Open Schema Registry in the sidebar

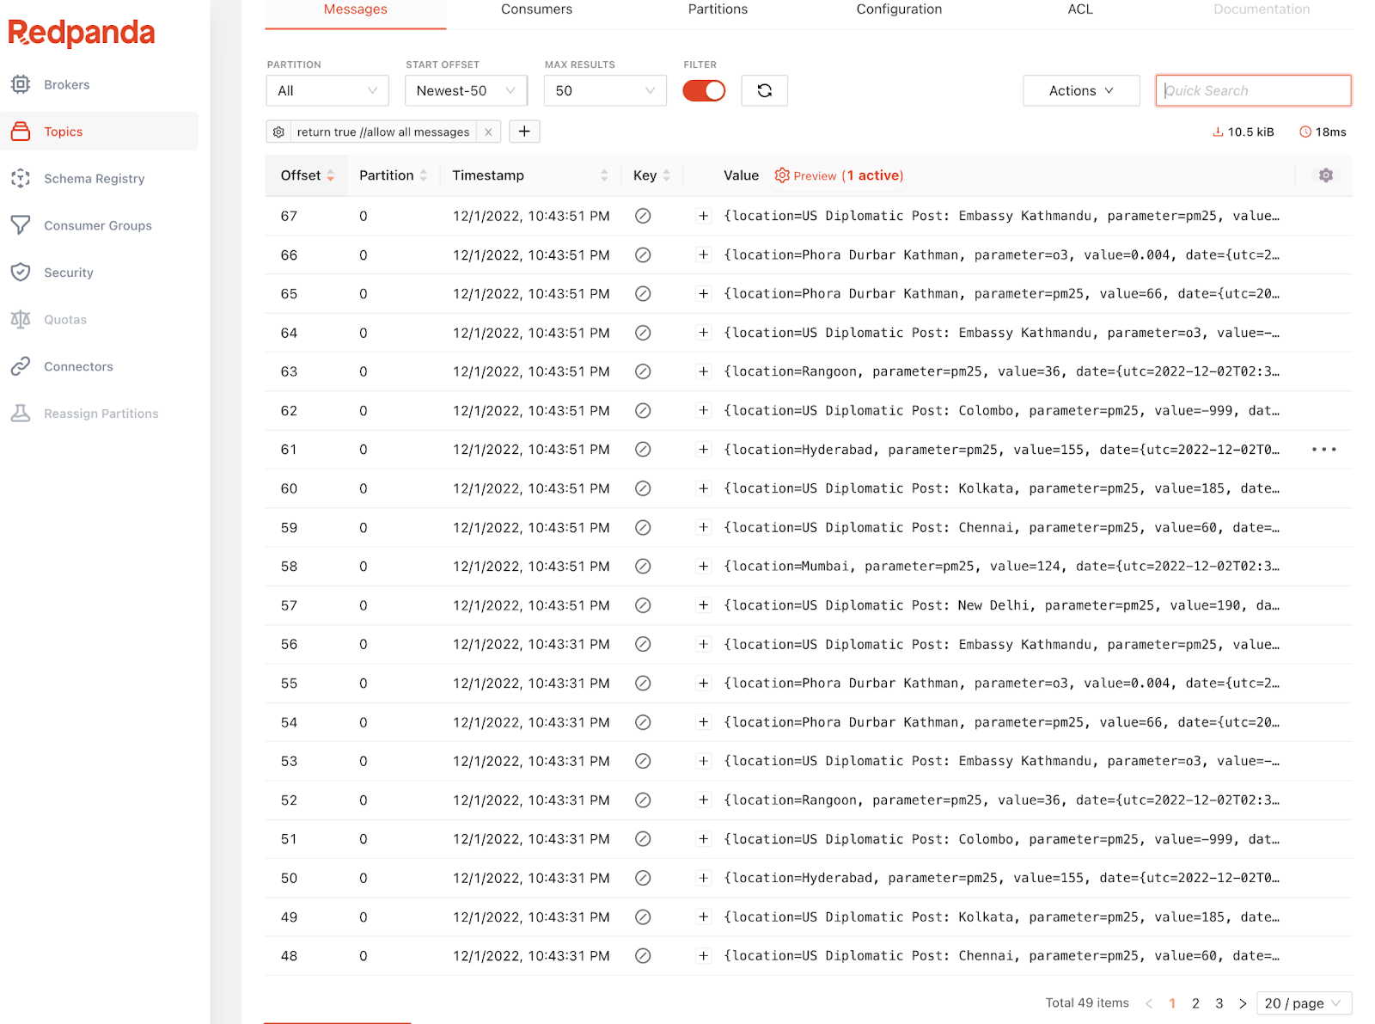(x=94, y=178)
